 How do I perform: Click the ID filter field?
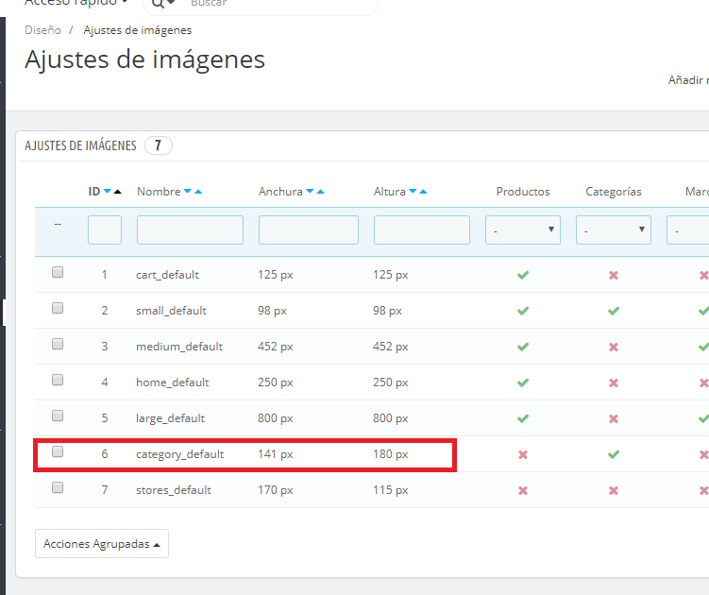tap(105, 229)
